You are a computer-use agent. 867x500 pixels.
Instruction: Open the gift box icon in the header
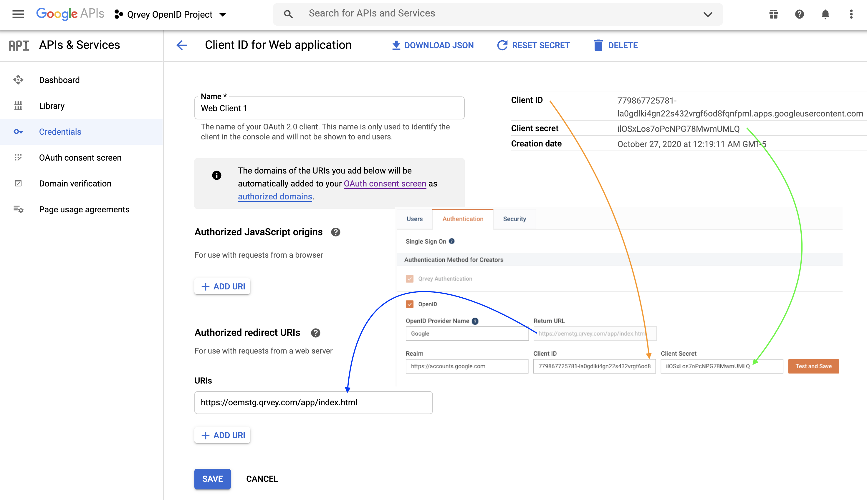click(x=773, y=14)
